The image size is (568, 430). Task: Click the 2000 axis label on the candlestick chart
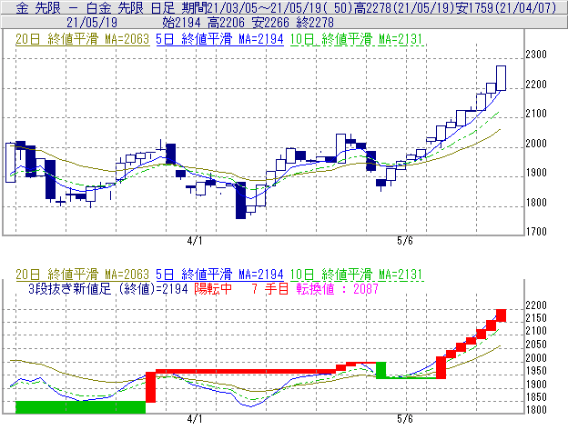pyautogui.click(x=536, y=144)
